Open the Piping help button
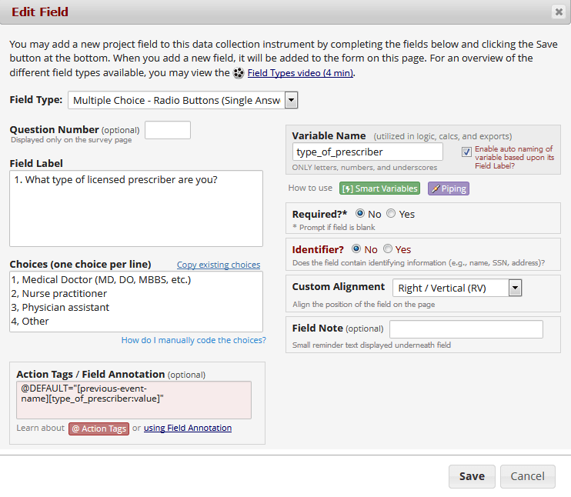 [x=449, y=188]
